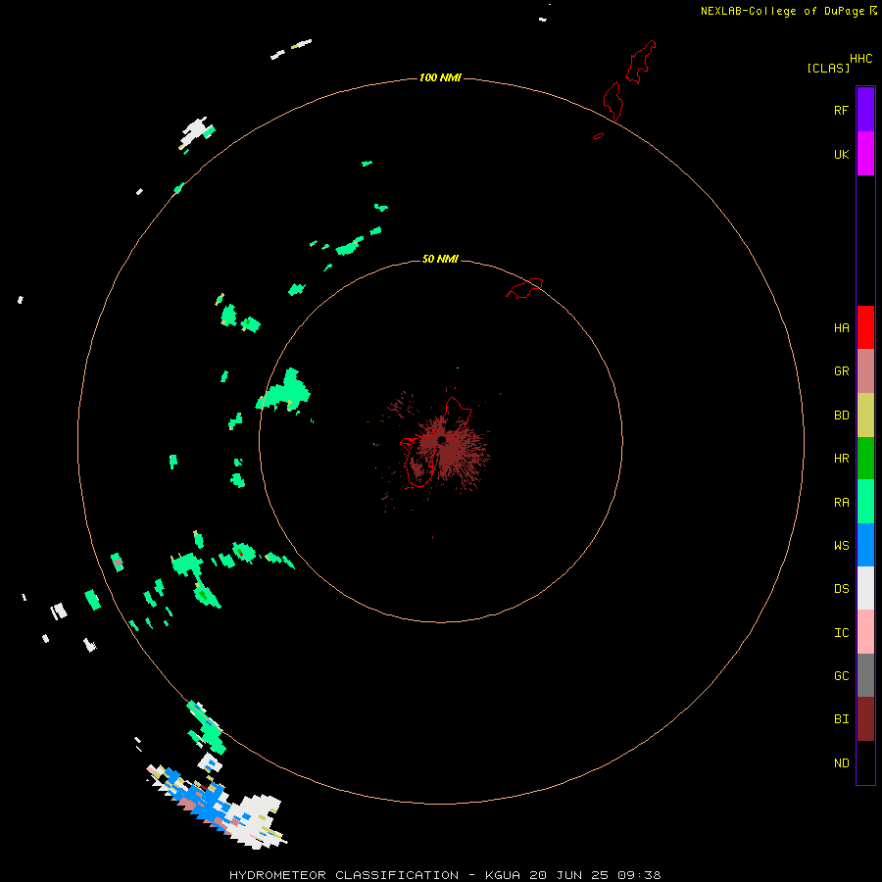This screenshot has width=882, height=882.
Task: Click the northern island outline near top right
Action: (x=640, y=62)
